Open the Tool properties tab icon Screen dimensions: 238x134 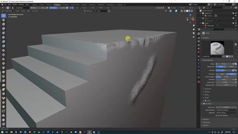pyautogui.click(x=199, y=34)
